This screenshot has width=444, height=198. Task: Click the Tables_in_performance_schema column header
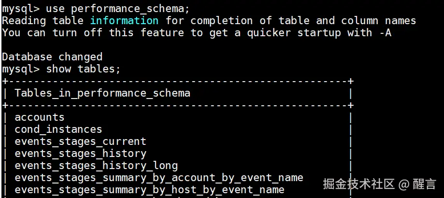(102, 93)
